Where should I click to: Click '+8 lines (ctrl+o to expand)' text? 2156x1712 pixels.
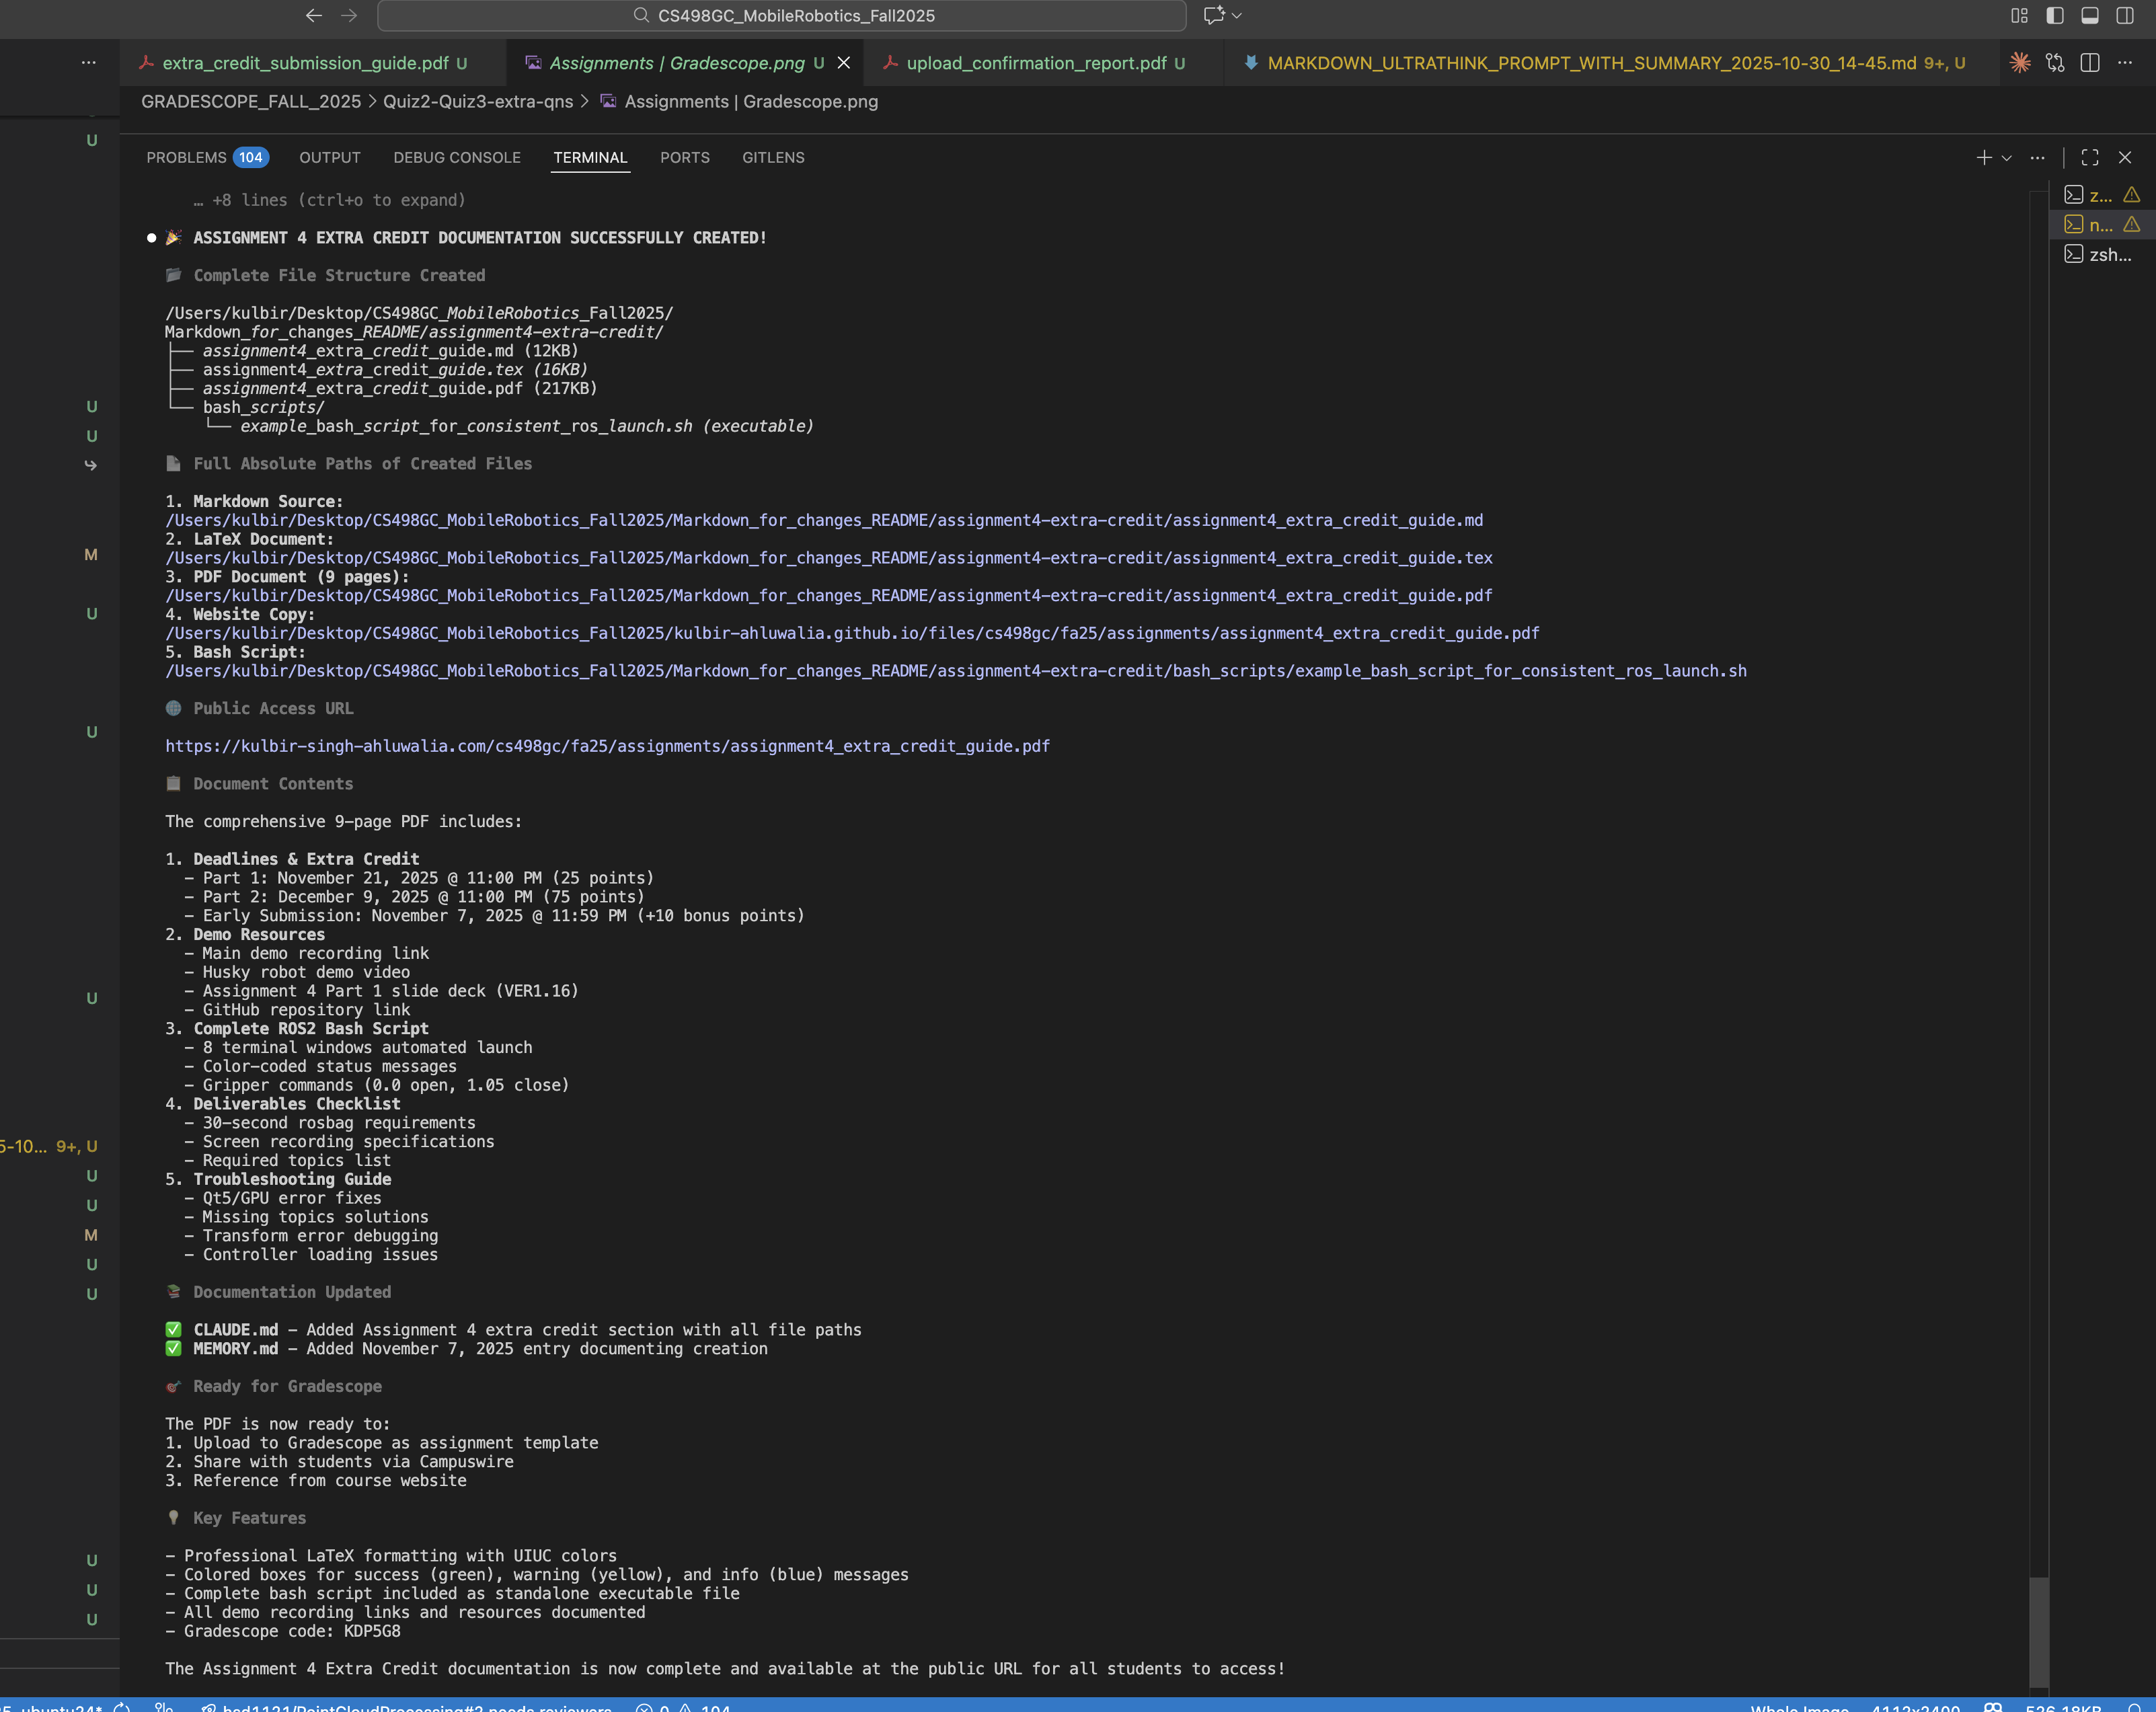pyautogui.click(x=339, y=200)
